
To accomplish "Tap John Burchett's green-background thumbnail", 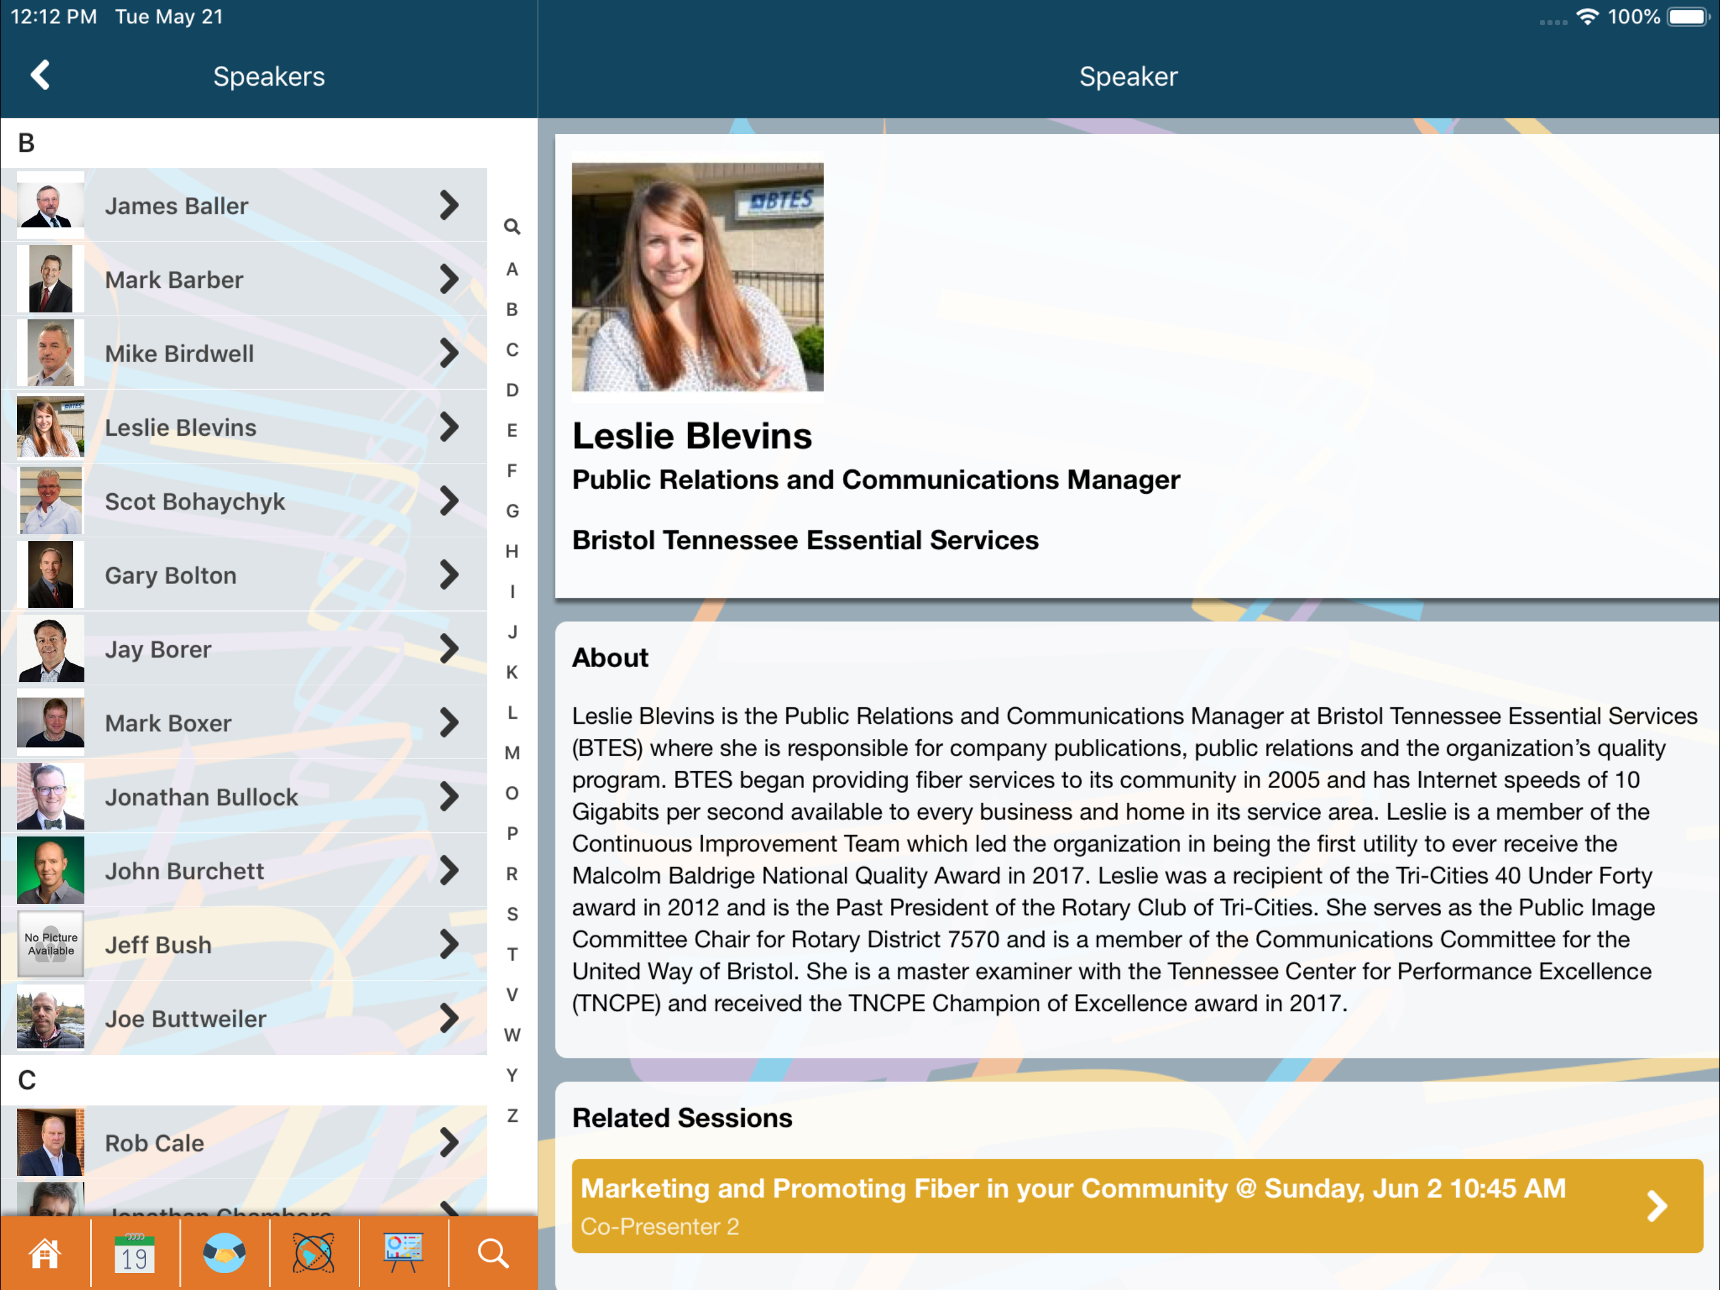I will click(x=50, y=870).
